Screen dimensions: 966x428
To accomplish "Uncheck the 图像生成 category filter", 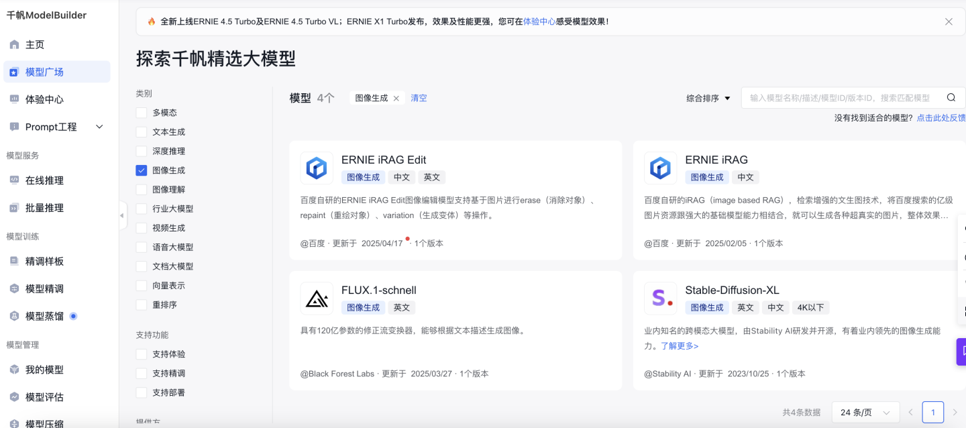I will coord(141,170).
